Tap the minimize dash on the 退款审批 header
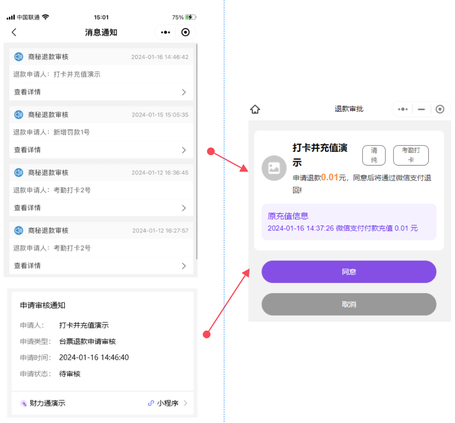 421,109
